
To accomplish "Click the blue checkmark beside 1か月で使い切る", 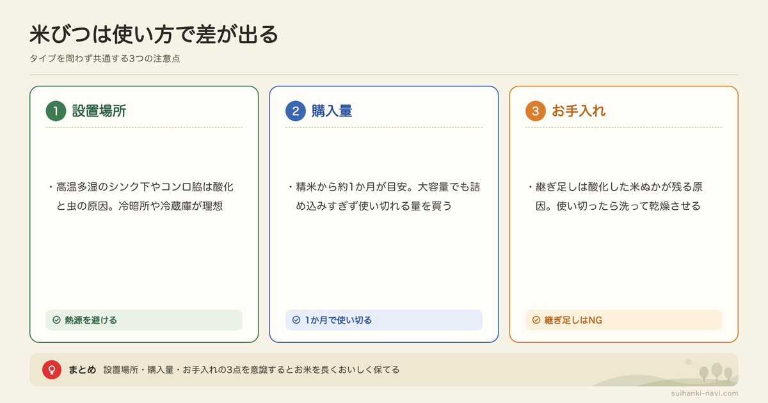I will click(296, 320).
